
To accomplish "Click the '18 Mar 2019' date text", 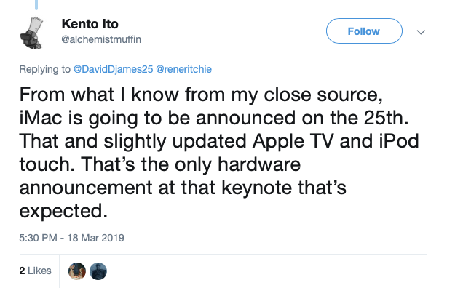I will [96, 238].
